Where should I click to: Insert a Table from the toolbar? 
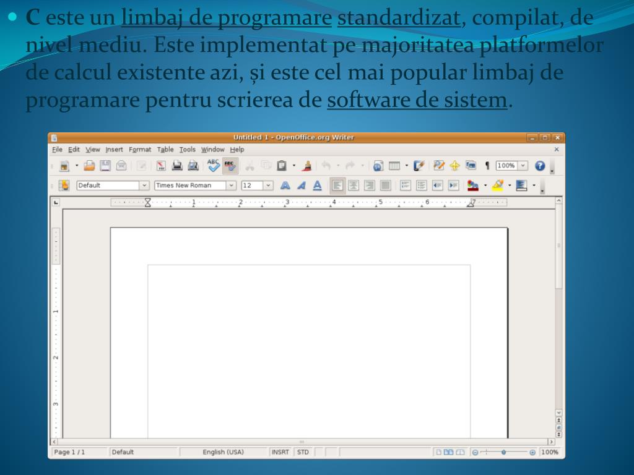point(394,166)
